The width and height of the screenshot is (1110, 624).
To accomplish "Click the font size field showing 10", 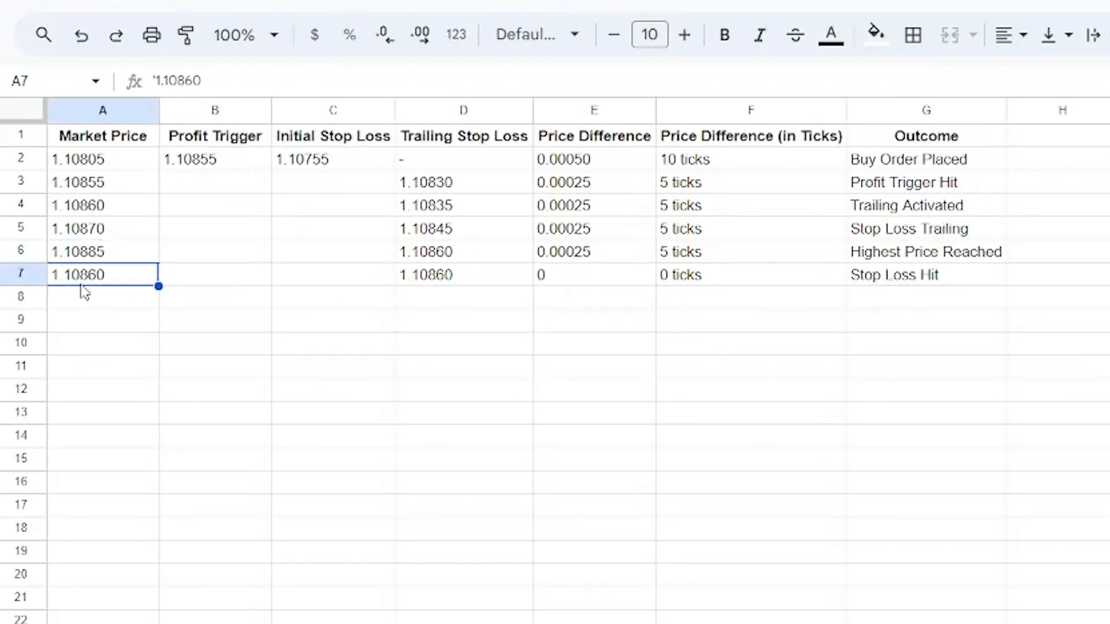I will [x=650, y=35].
